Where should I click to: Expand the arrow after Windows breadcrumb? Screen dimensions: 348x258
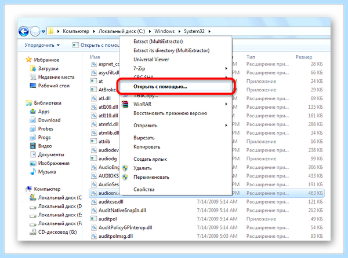[179, 31]
